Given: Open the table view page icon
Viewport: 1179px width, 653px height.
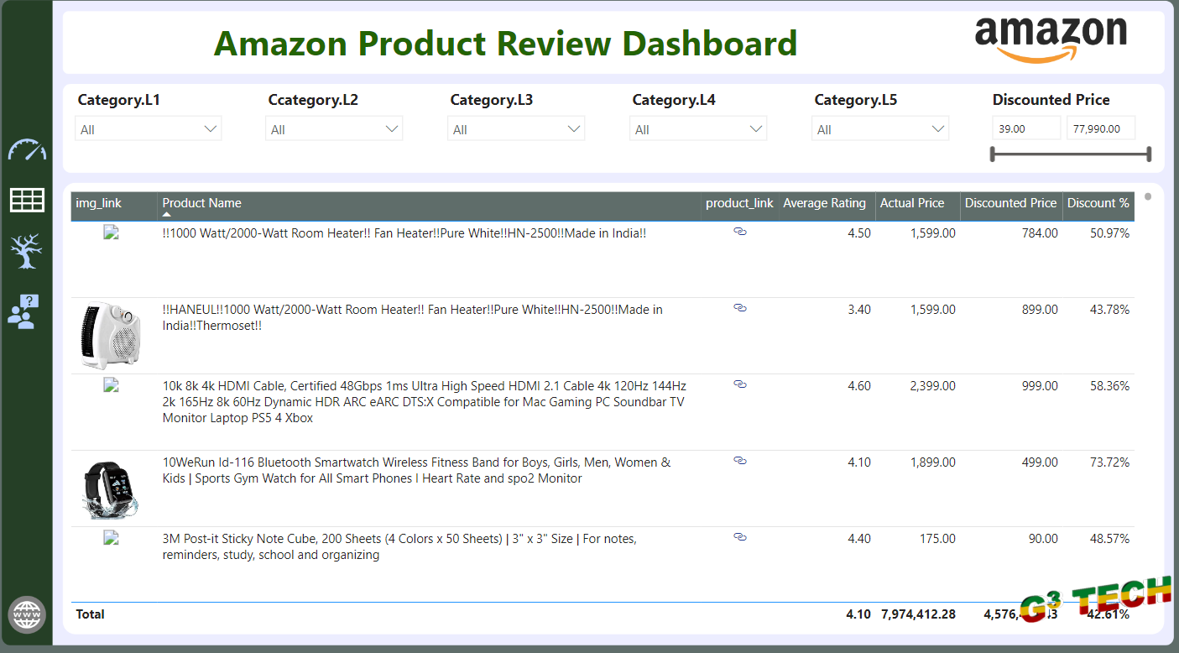Looking at the screenshot, I should (x=27, y=200).
